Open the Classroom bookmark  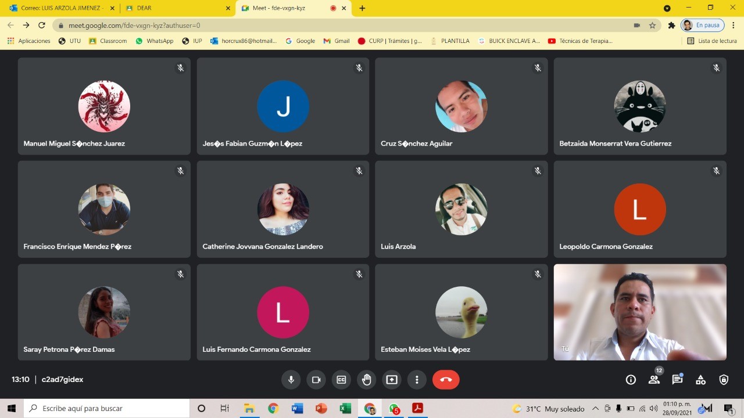108,41
